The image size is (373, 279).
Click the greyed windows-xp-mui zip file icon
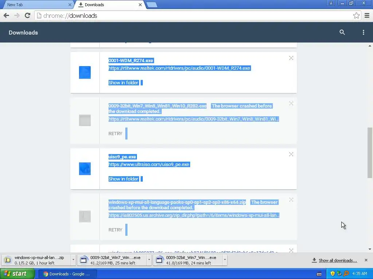pyautogui.click(x=85, y=217)
